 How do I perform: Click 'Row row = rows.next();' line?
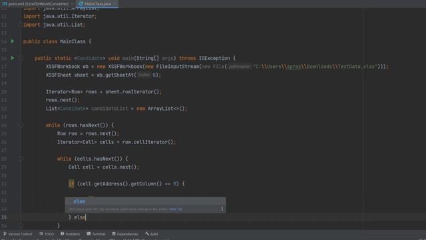click(x=88, y=133)
